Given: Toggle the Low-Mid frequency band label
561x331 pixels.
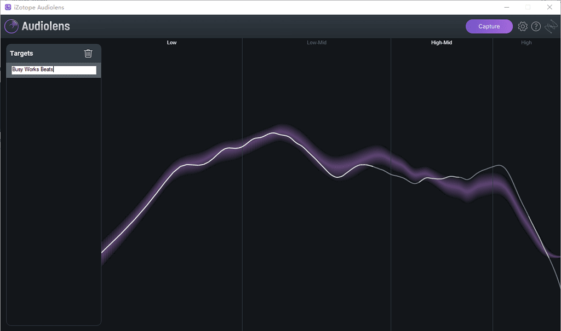Looking at the screenshot, I should [x=317, y=43].
